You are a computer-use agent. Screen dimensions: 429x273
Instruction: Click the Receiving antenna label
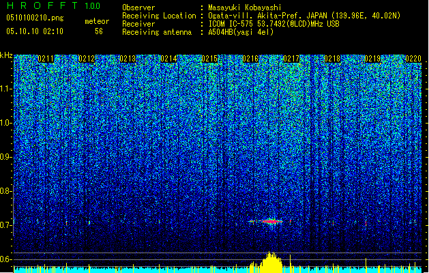(157, 32)
